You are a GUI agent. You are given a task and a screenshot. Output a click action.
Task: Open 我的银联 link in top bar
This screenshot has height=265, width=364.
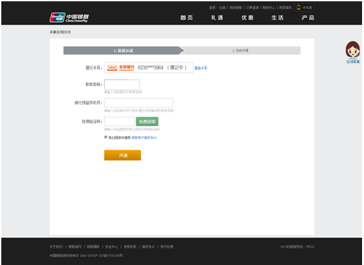click(x=236, y=8)
